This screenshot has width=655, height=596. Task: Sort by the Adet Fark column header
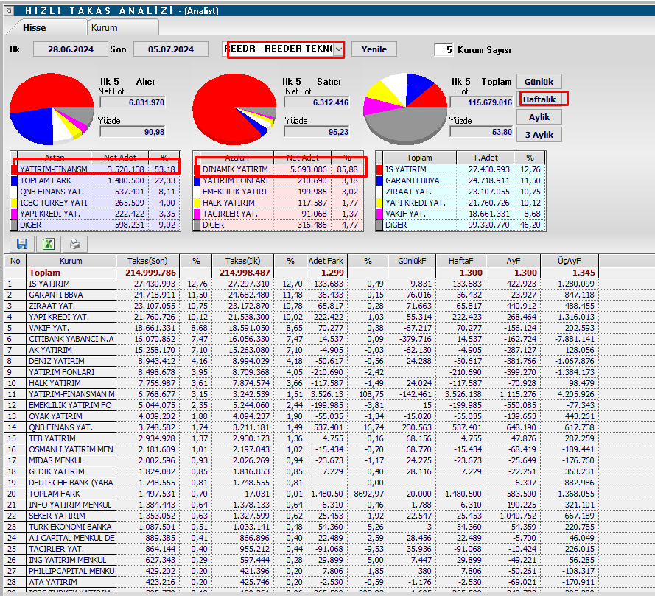[326, 261]
